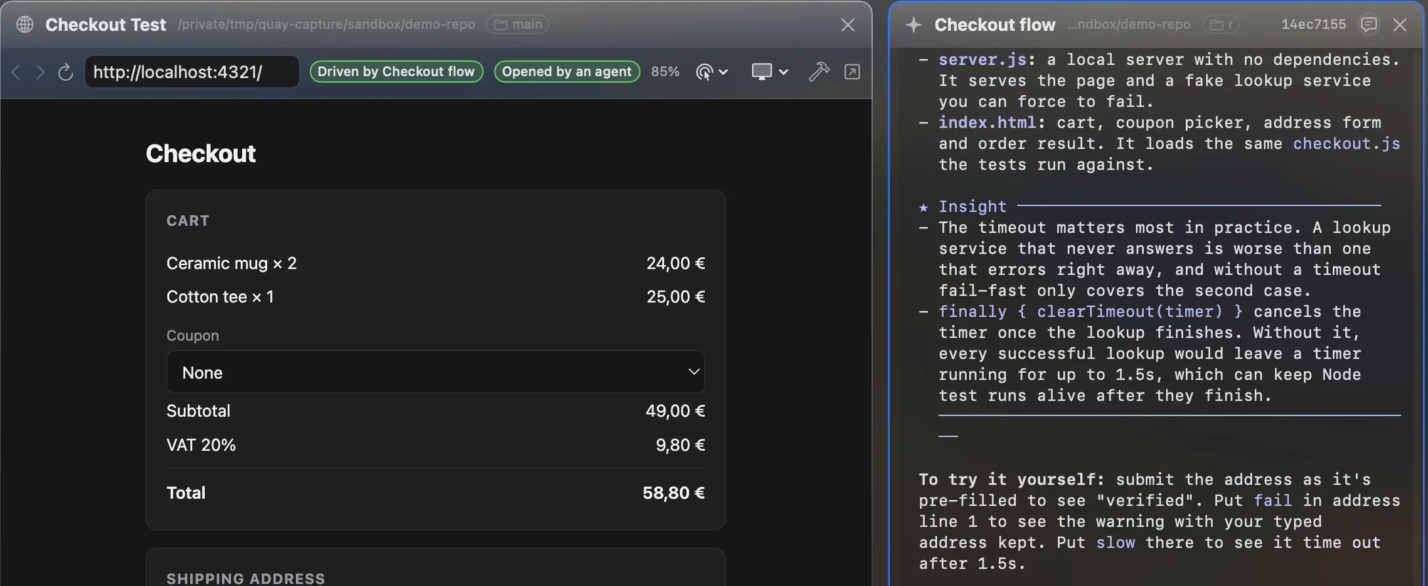Click the repo path /private/tmp/quay-capture text
This screenshot has width=1428, height=586.
click(326, 24)
